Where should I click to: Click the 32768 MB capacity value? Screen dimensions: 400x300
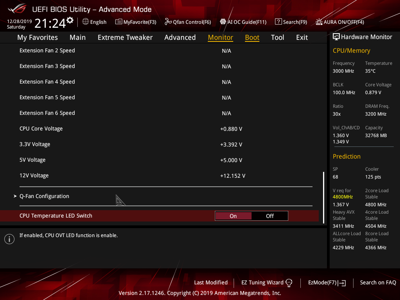376,136
